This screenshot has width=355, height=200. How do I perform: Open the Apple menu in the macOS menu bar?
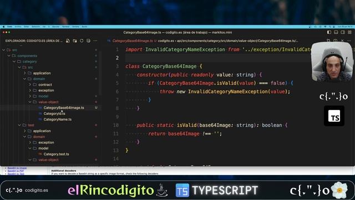[x=3, y=27]
